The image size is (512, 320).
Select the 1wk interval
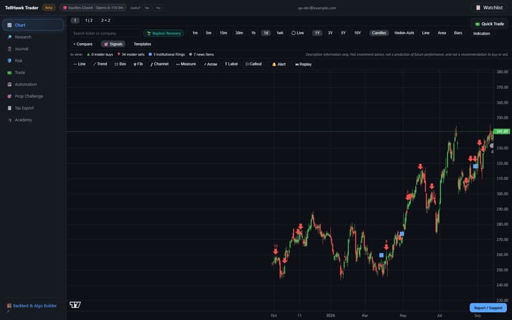coord(280,33)
